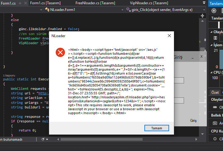223x151 pixels.
Task: Click horizontal scrollbar left arrow
Action: 58,139
